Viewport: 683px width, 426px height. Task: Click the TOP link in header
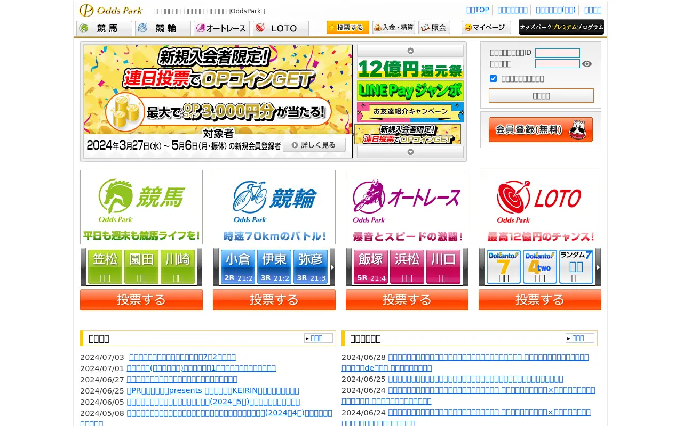pyautogui.click(x=478, y=10)
